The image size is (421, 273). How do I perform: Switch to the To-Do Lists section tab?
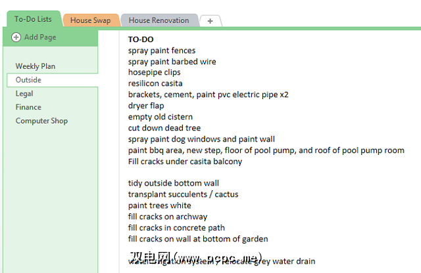(33, 20)
